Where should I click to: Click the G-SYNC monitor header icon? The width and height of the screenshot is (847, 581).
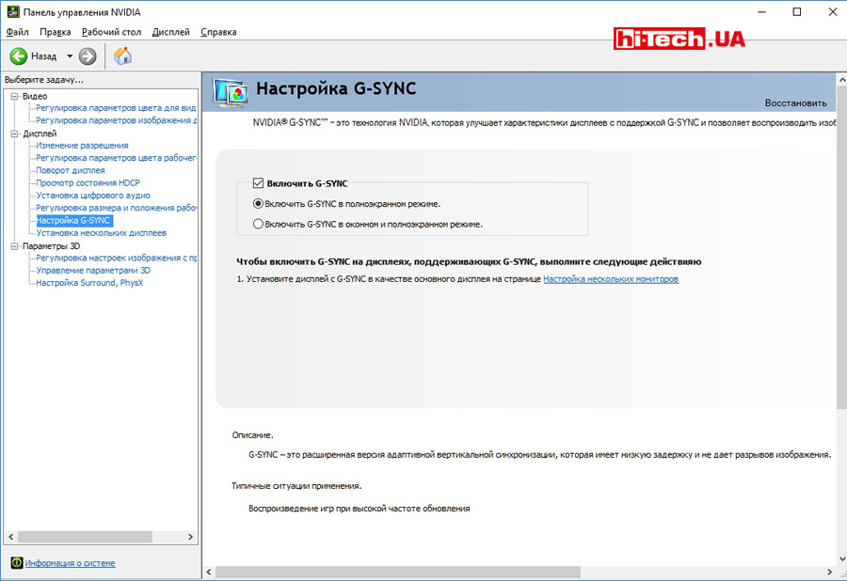(x=231, y=91)
